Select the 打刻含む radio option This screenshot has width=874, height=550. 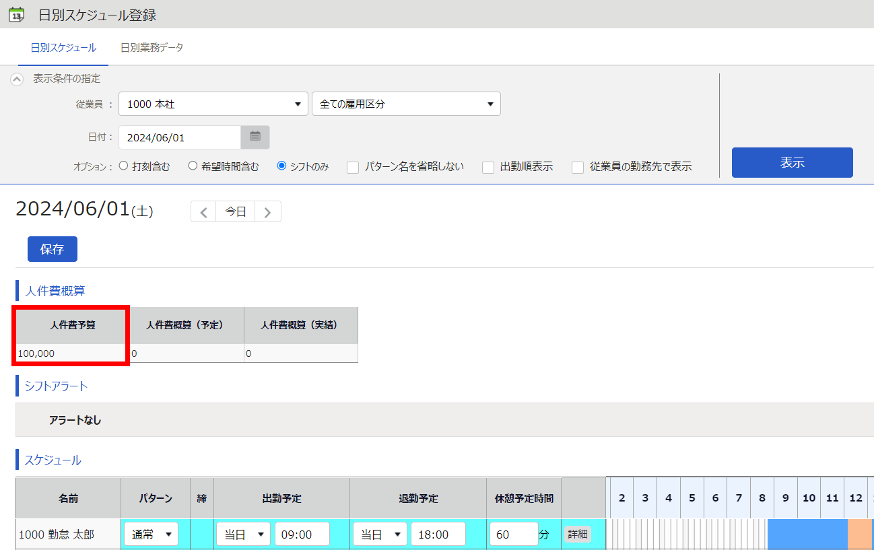pyautogui.click(x=123, y=166)
